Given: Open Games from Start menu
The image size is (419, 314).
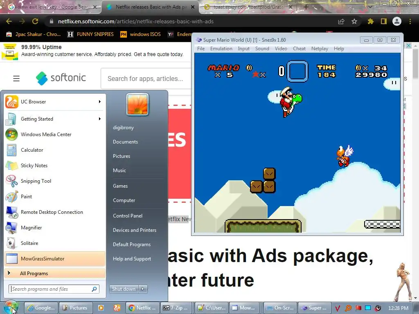Looking at the screenshot, I should pos(120,186).
